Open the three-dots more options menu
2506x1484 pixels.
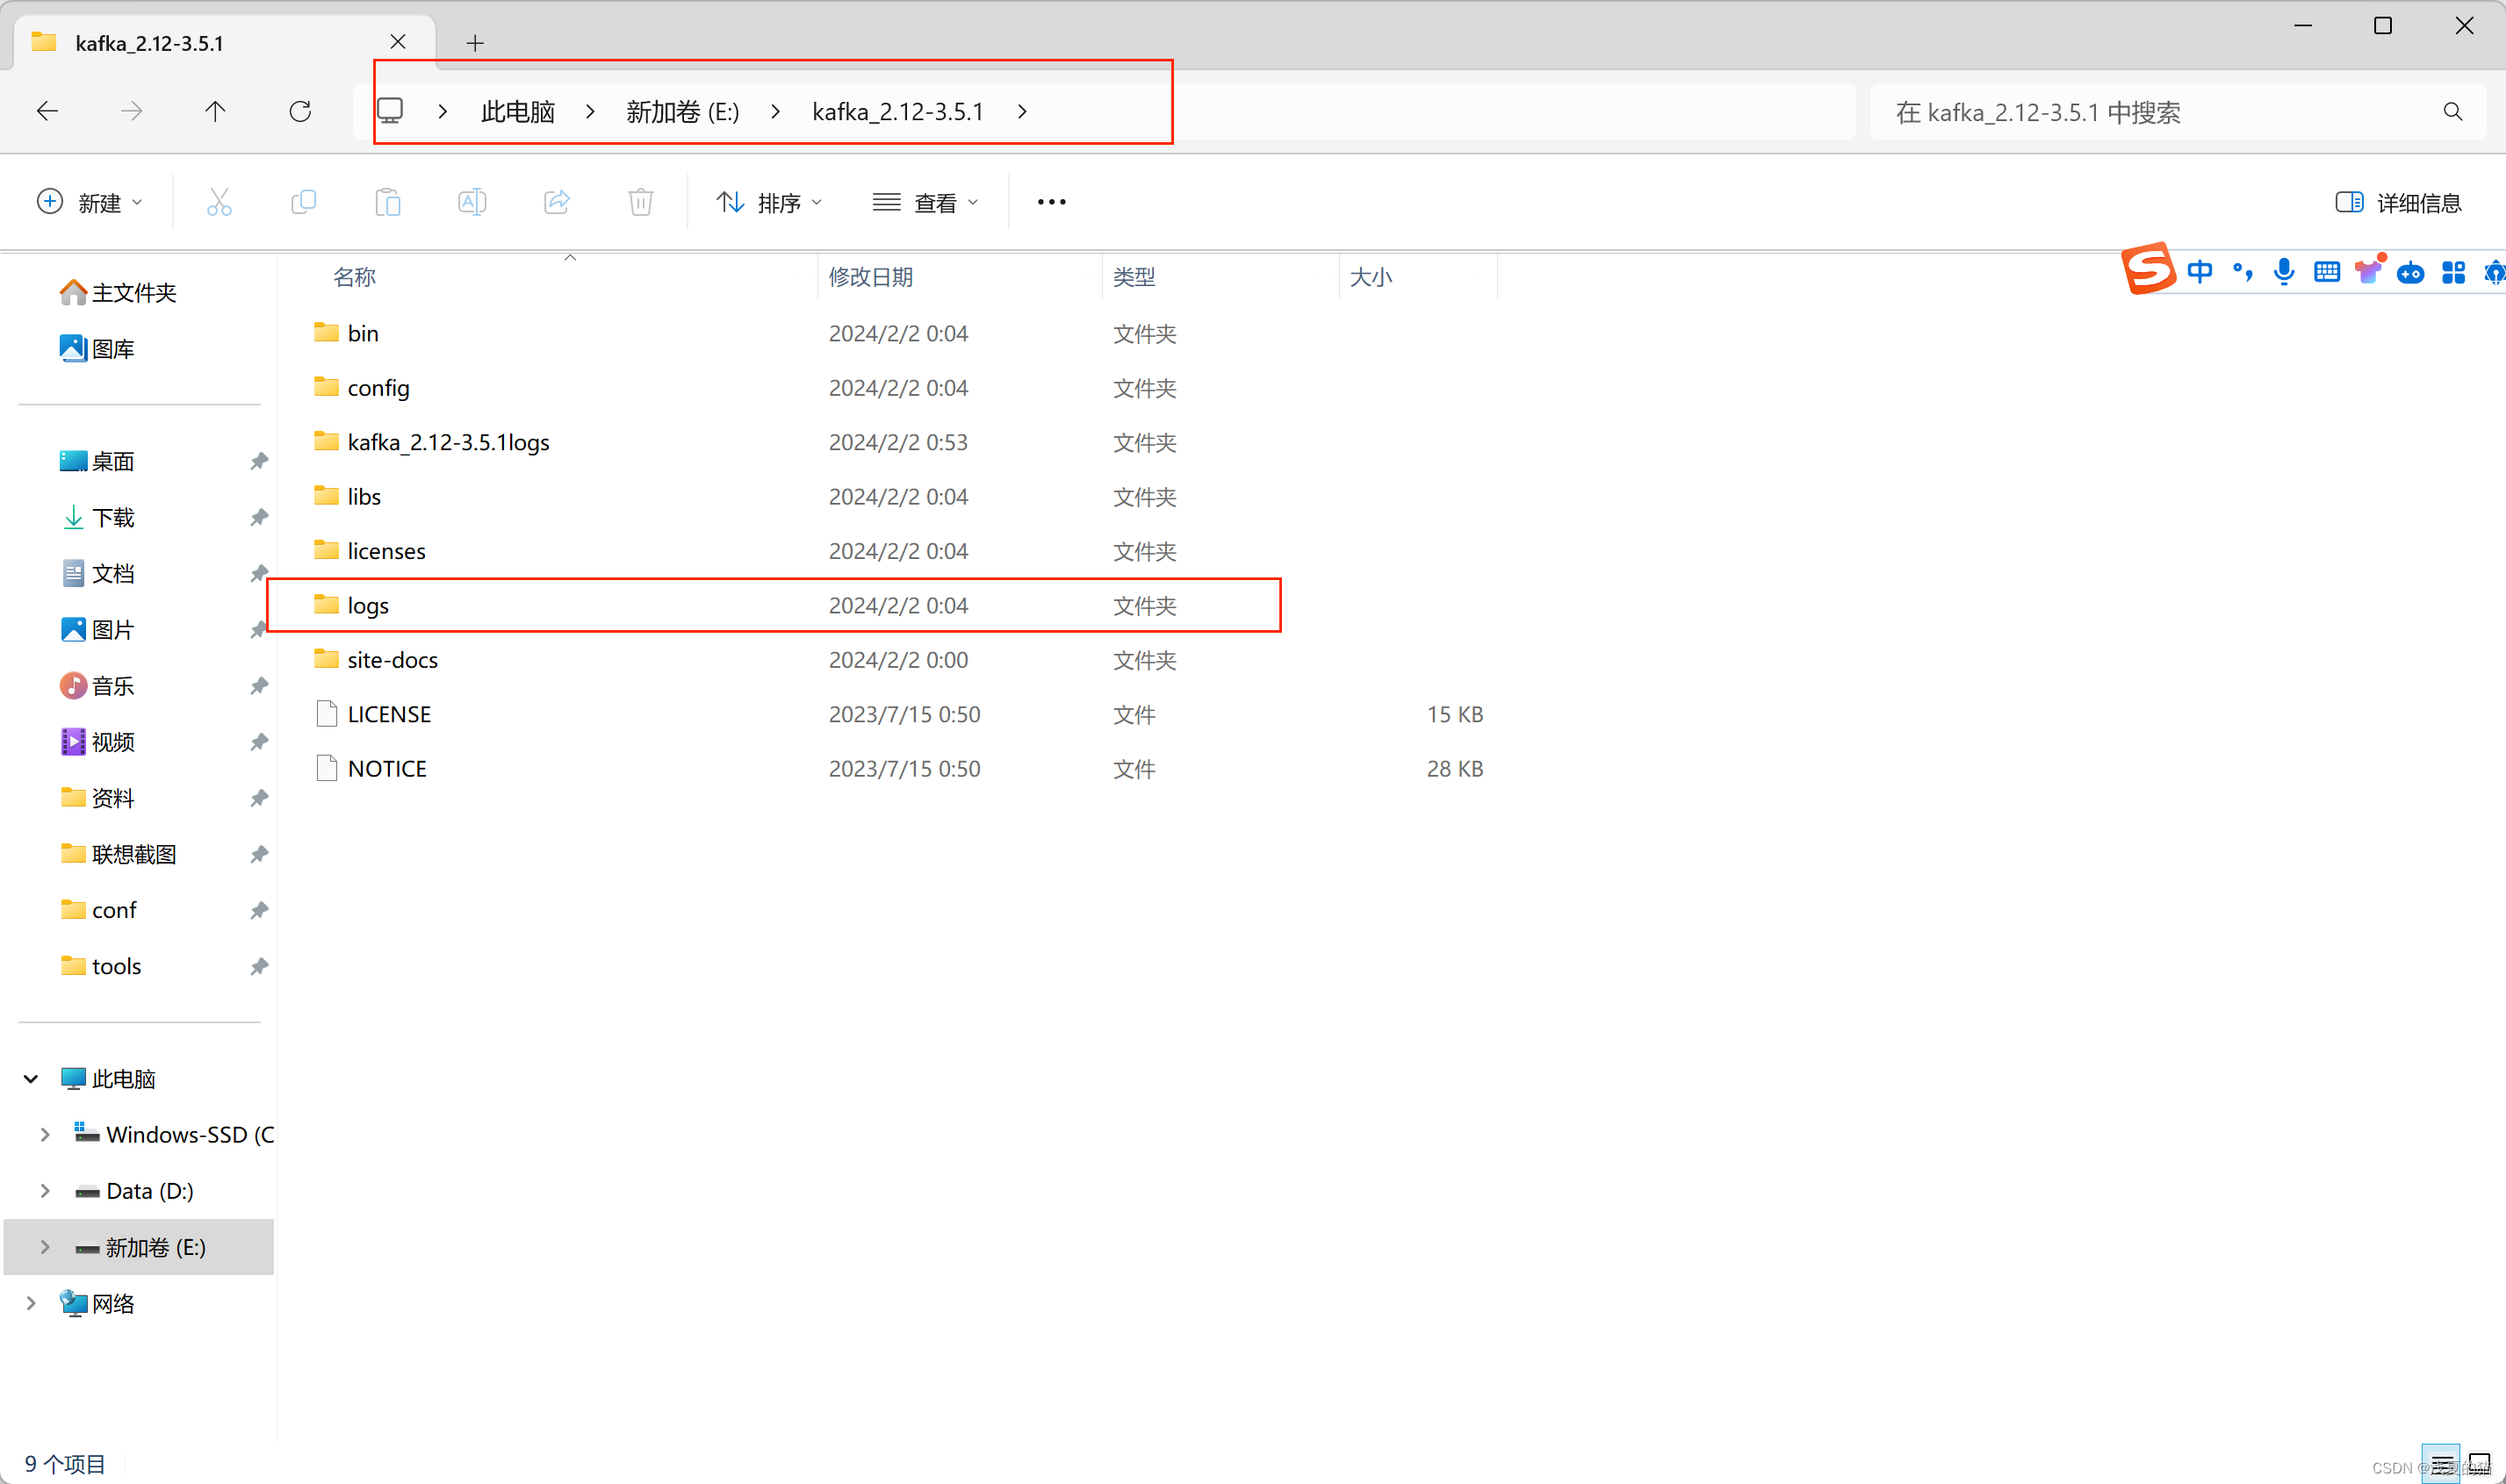click(x=1051, y=203)
